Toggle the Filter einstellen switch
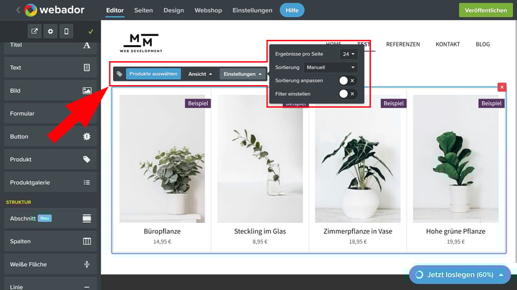 click(x=347, y=94)
